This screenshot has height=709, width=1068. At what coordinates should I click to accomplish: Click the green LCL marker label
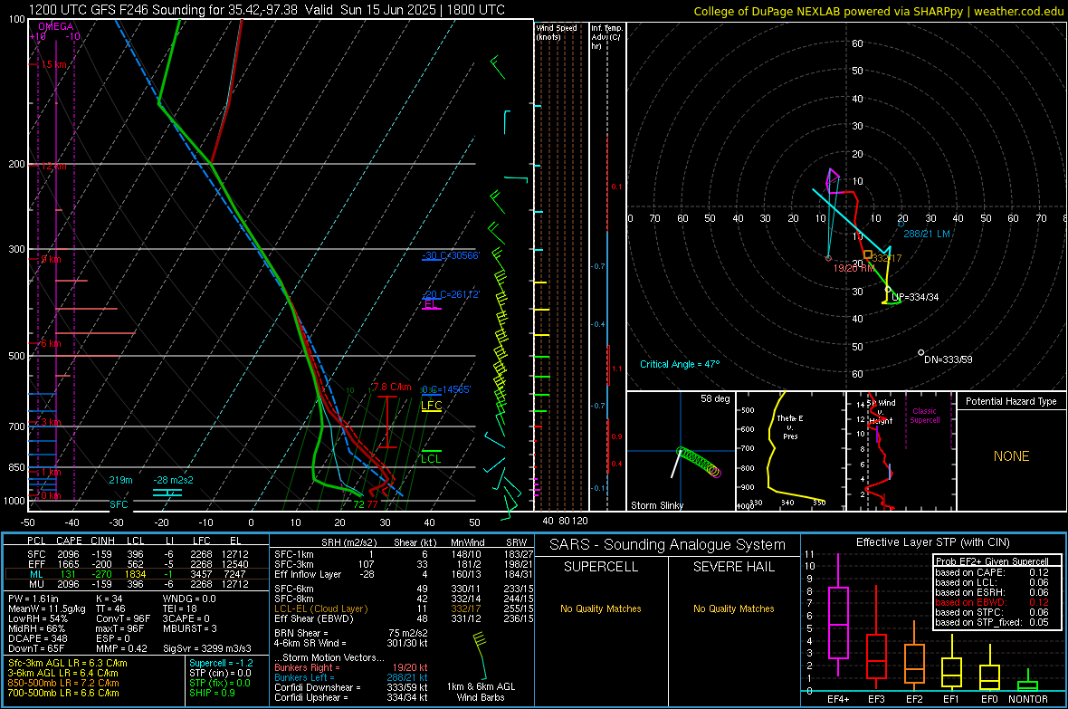(431, 459)
